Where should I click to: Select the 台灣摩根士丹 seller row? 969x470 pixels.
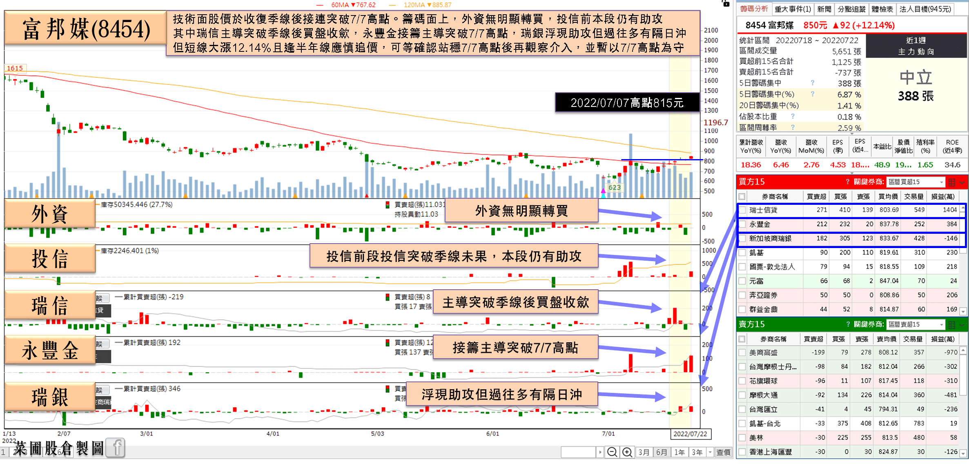point(848,366)
